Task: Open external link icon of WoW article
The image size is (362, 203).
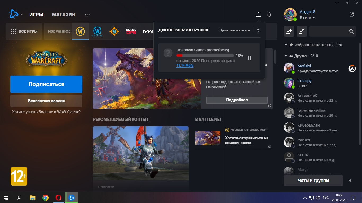Action: pyautogui.click(x=270, y=146)
